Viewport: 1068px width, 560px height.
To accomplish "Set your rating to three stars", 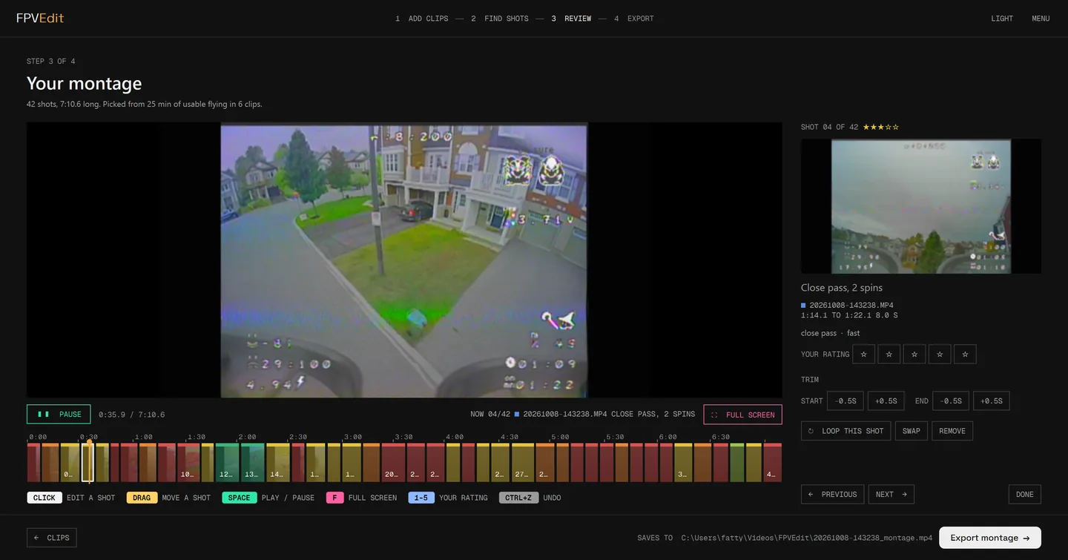I will click(914, 355).
